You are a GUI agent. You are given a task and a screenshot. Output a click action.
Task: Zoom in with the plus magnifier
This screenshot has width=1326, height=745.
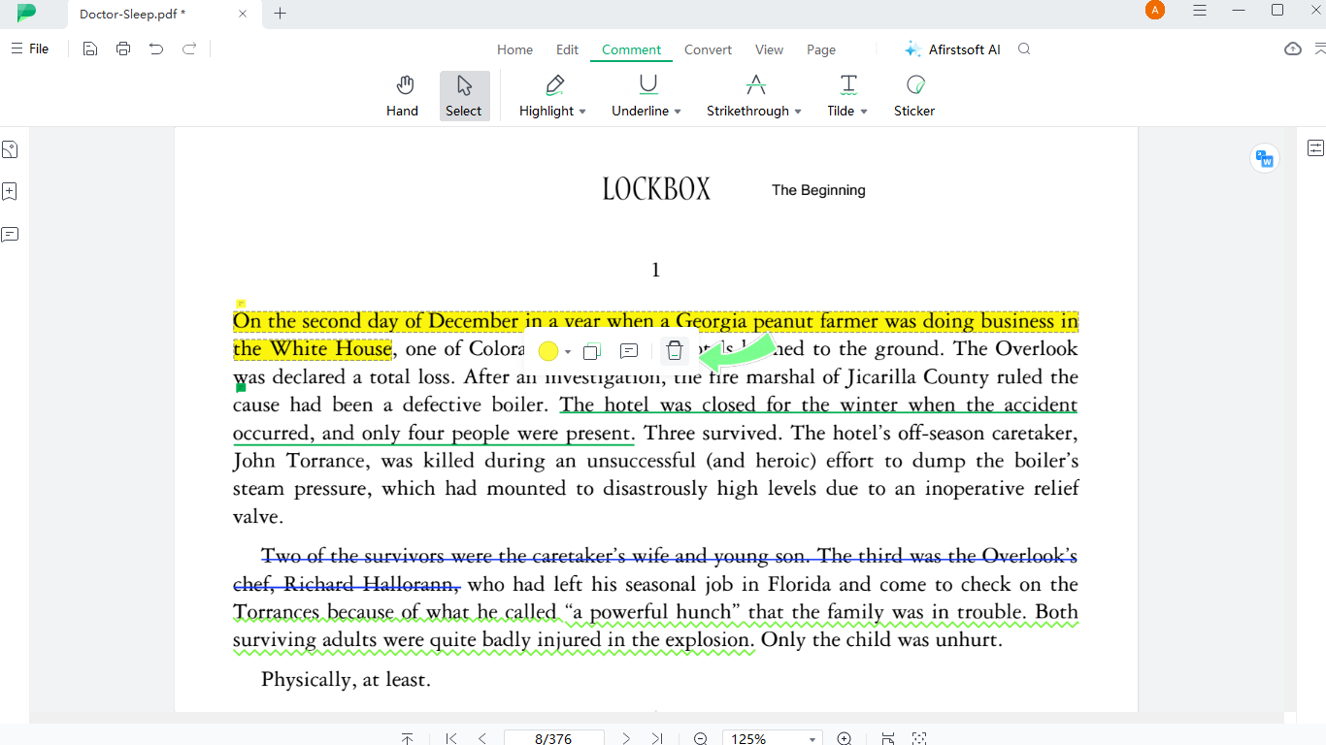click(845, 739)
